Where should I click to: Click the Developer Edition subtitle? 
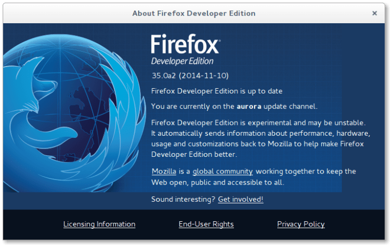click(x=183, y=61)
